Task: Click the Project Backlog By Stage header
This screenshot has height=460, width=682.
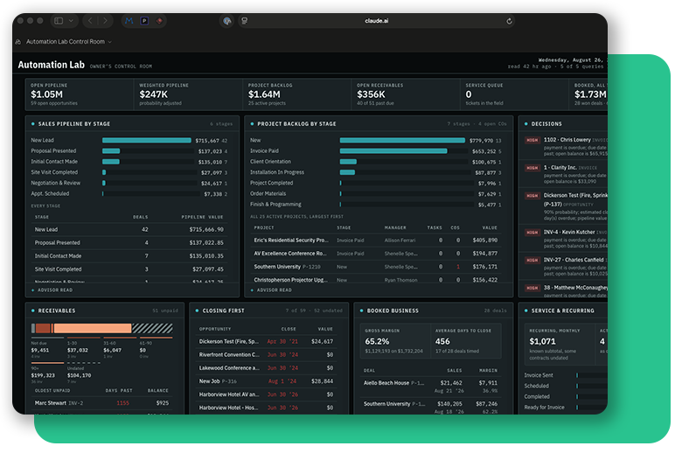Action: [x=296, y=124]
